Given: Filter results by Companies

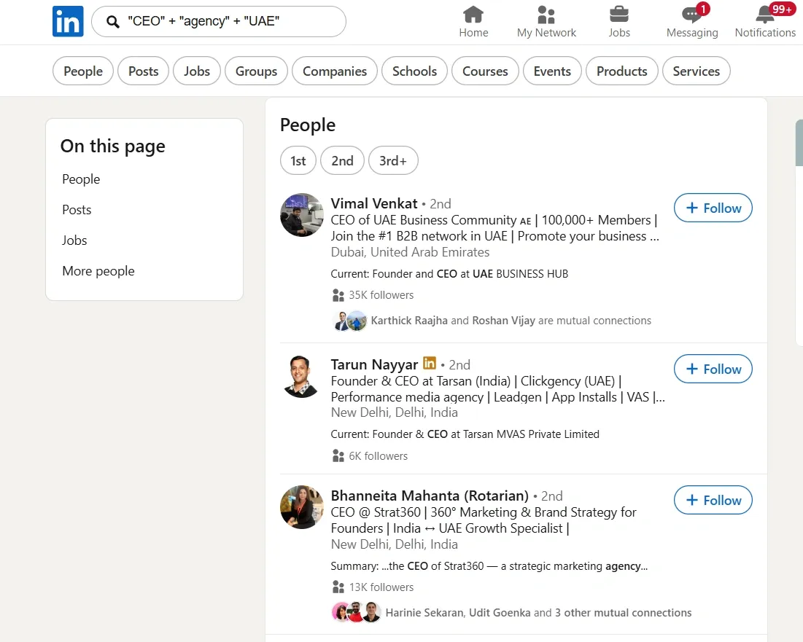Looking at the screenshot, I should pos(335,71).
